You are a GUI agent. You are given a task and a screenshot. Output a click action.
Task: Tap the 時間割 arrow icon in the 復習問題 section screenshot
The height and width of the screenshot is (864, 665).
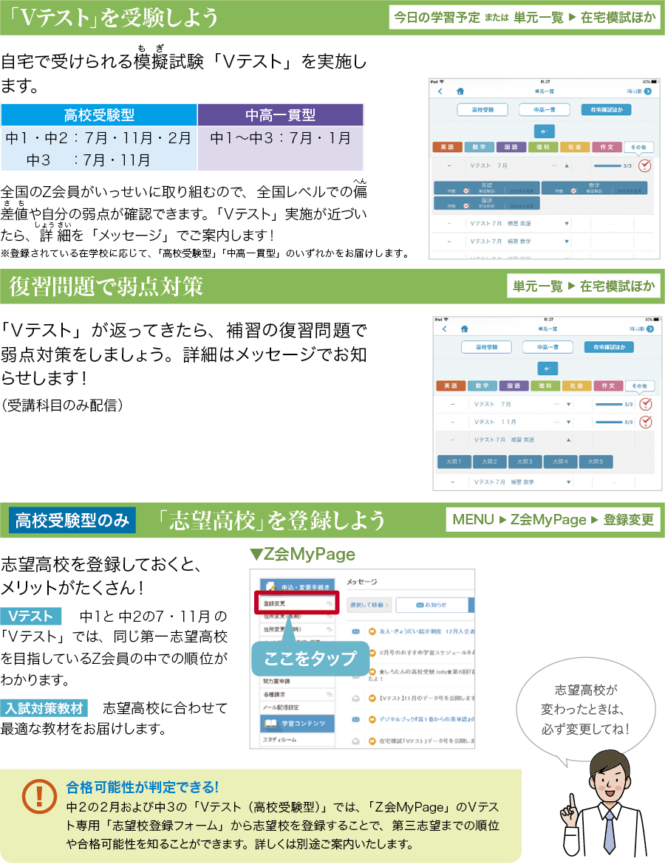coord(650,329)
